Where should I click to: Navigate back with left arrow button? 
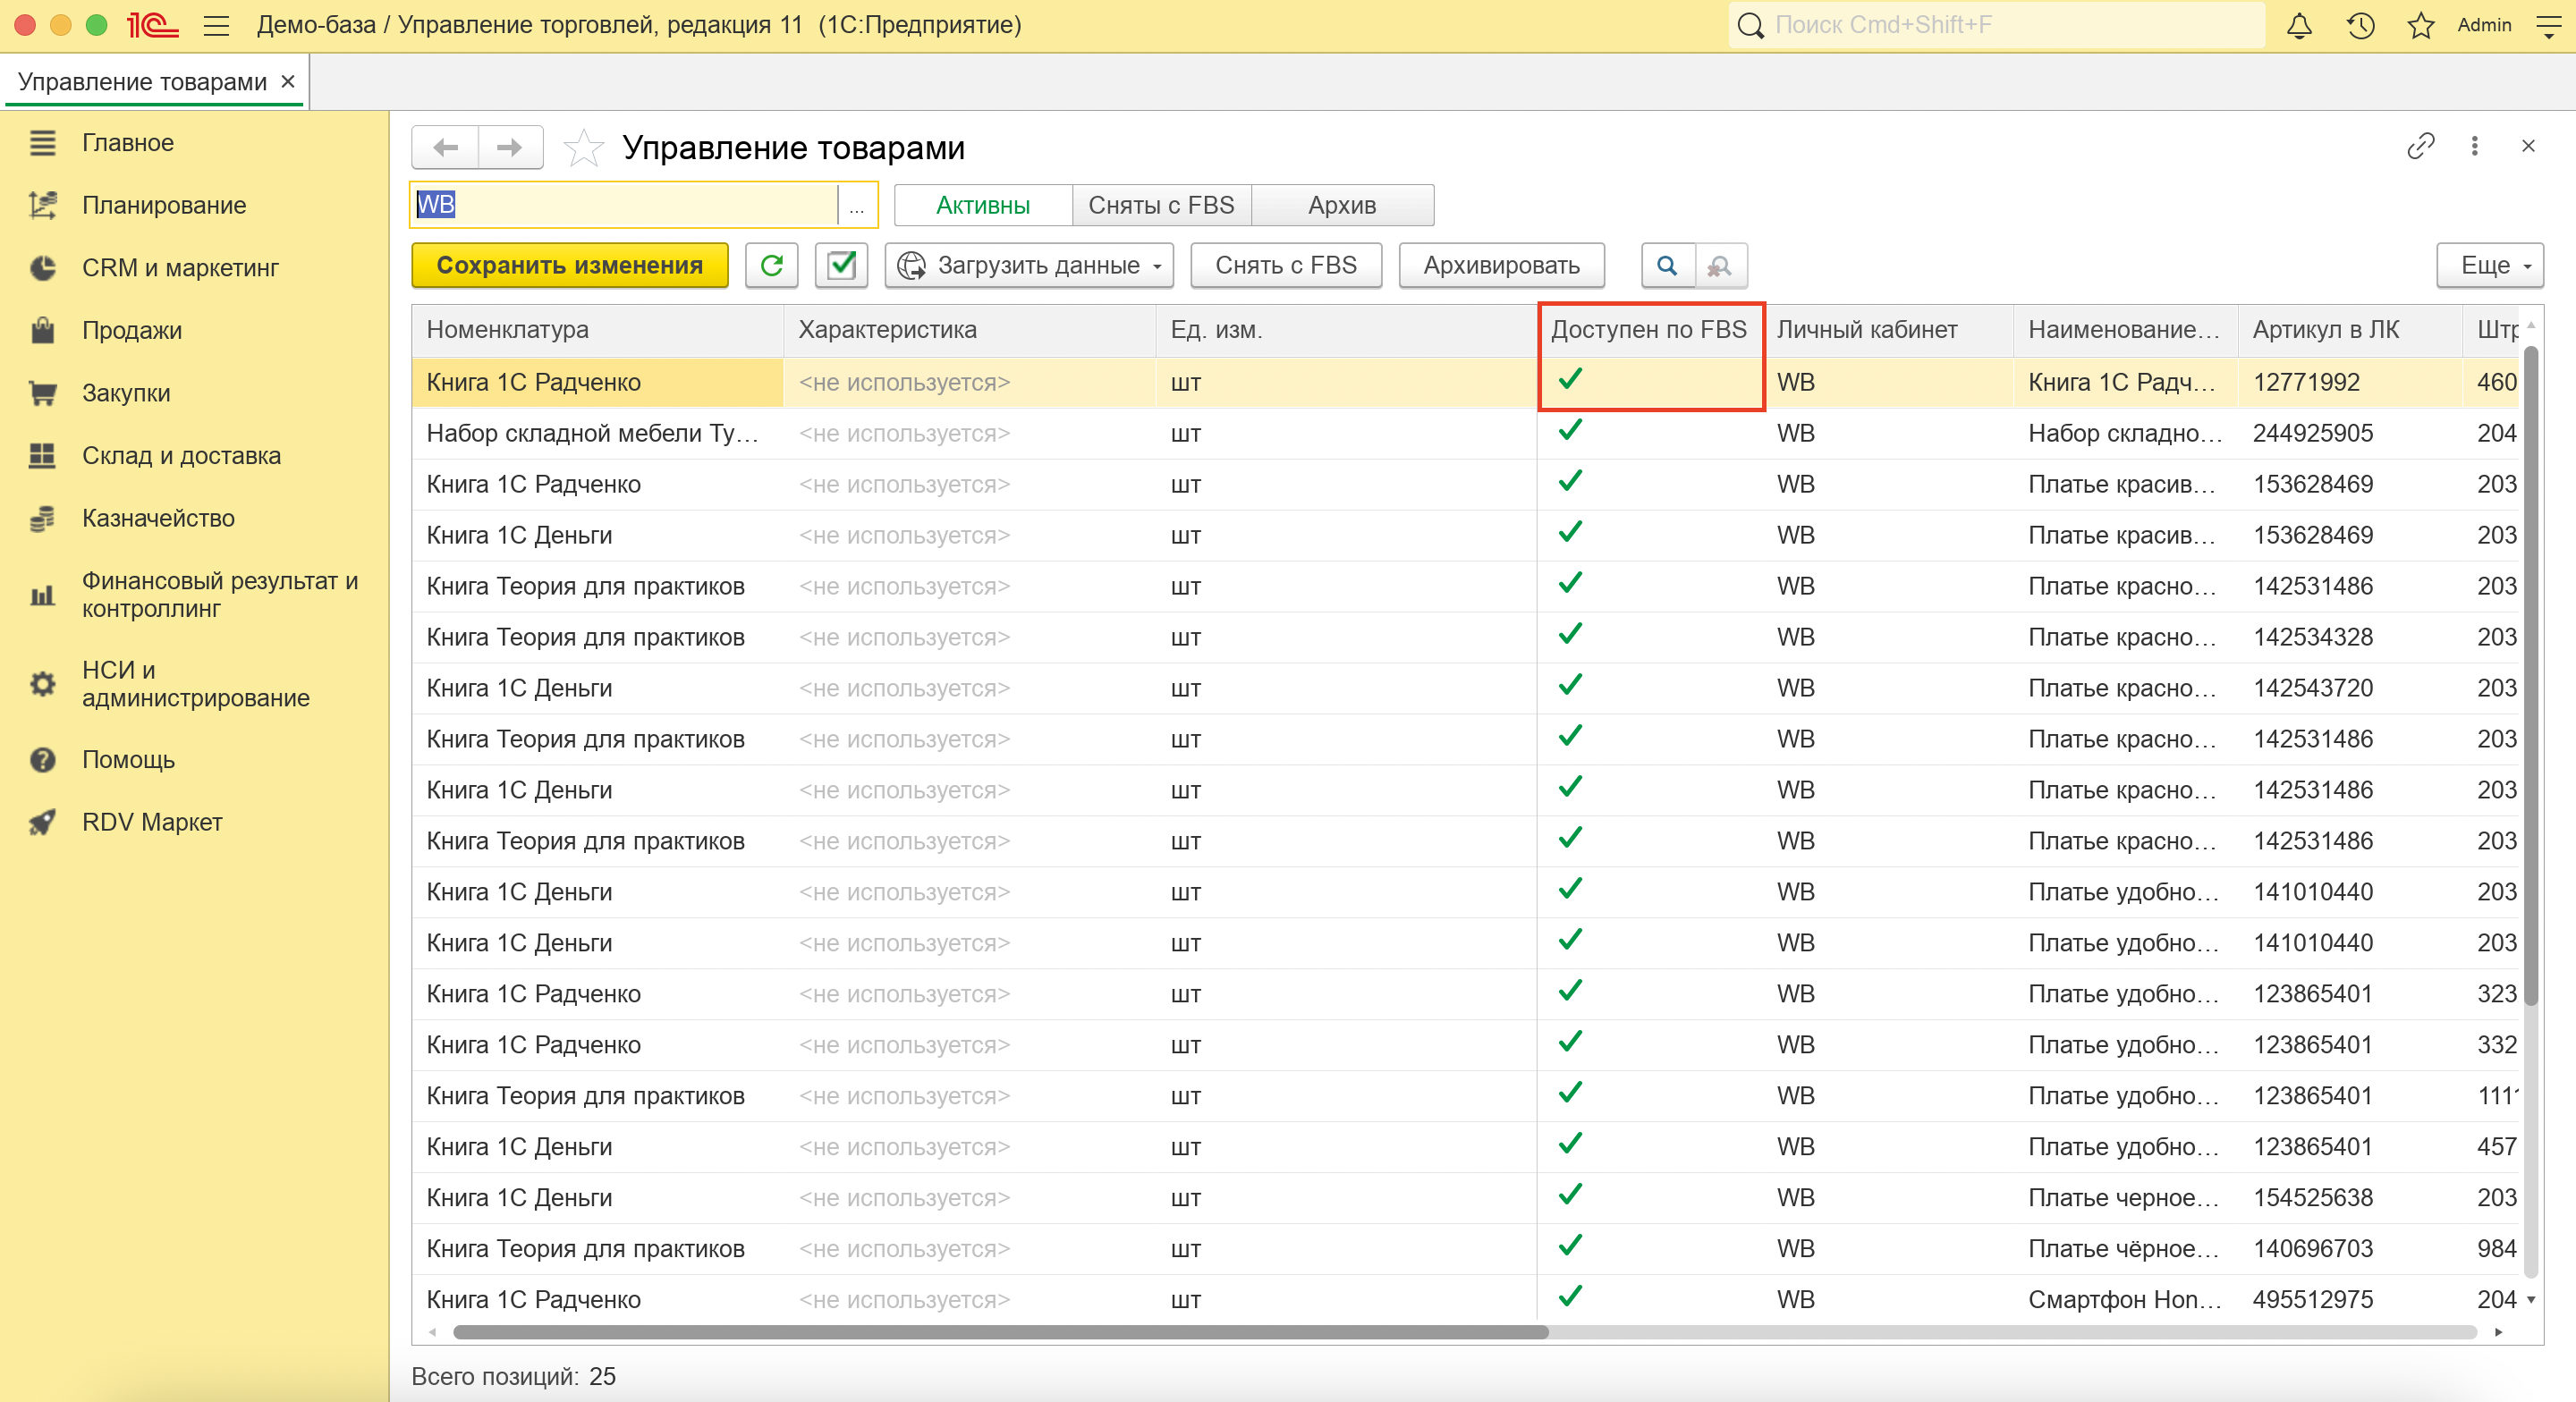446,148
